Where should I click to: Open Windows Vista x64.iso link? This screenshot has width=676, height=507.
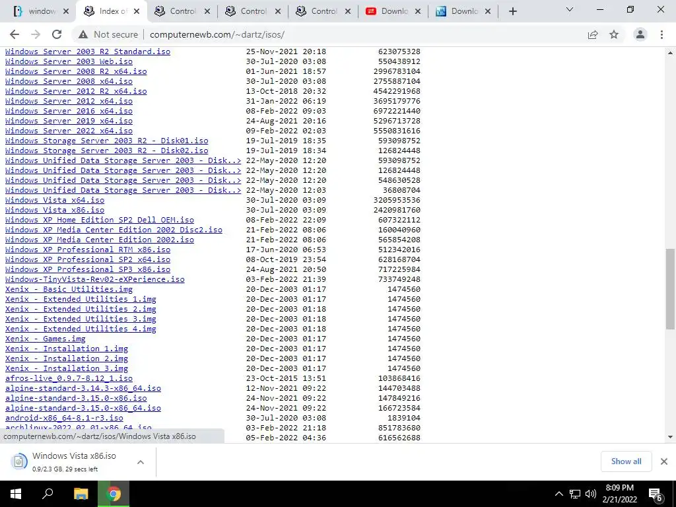(x=55, y=200)
